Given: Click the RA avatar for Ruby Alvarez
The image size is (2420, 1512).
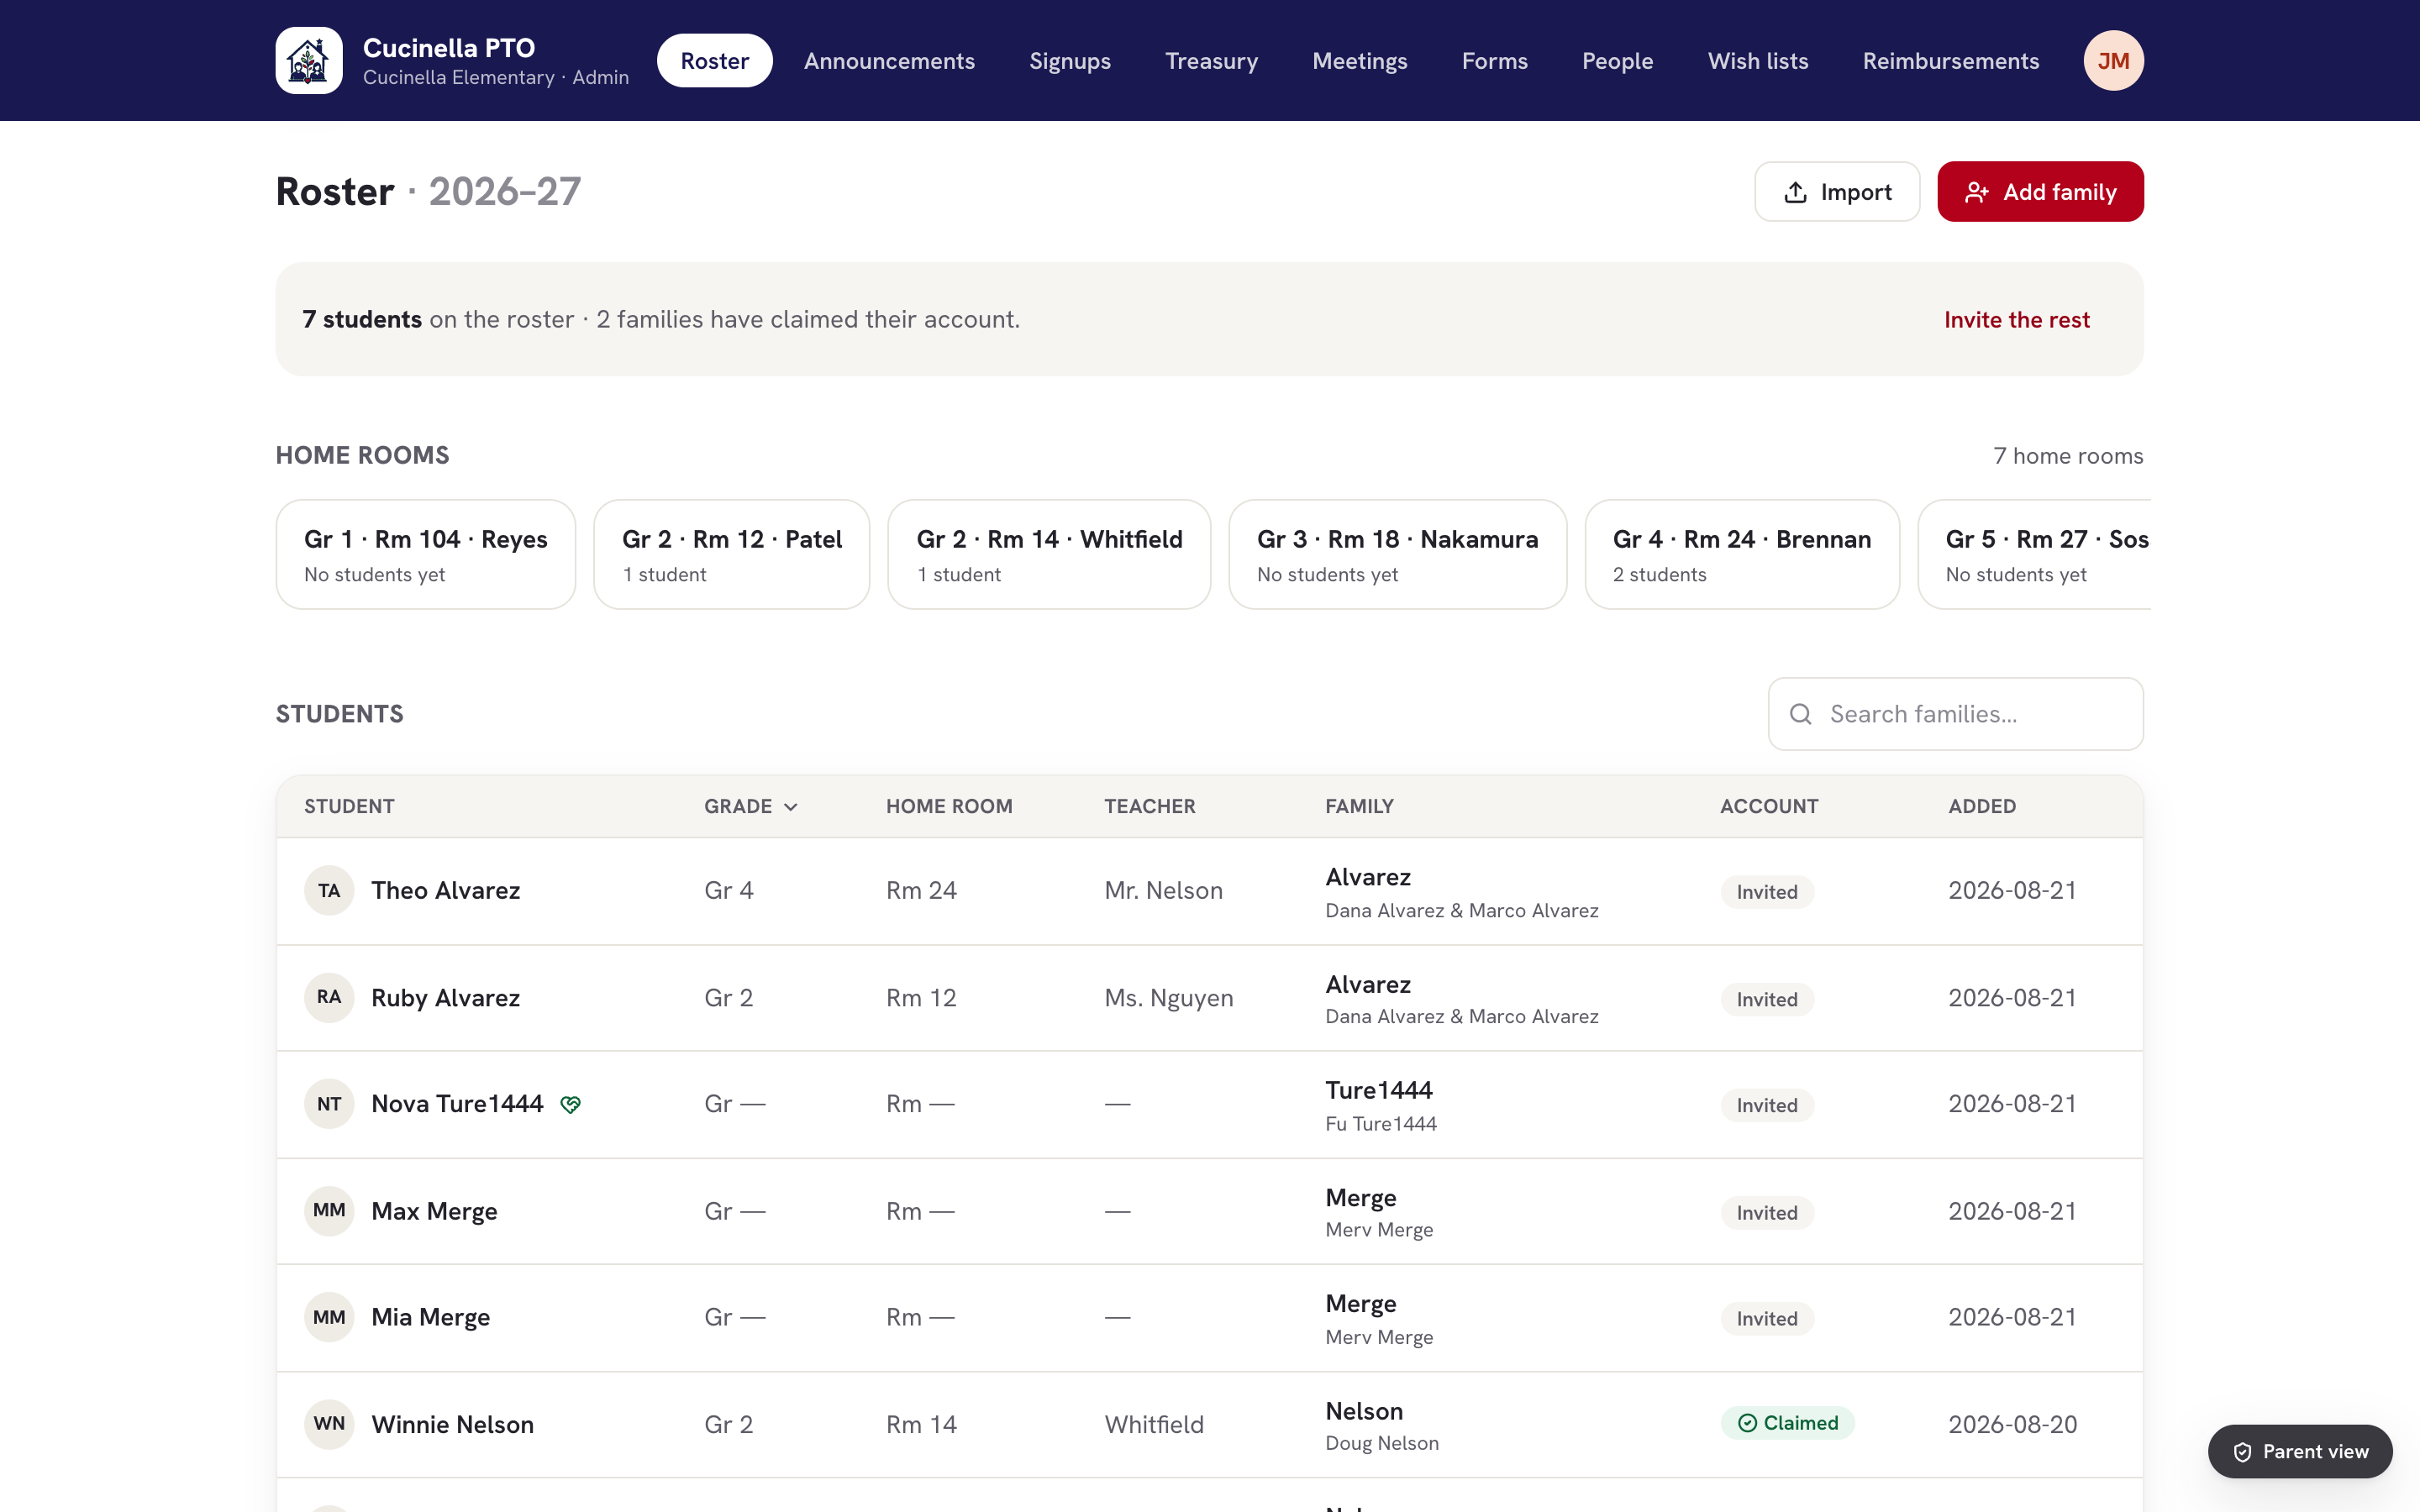Looking at the screenshot, I should [329, 997].
